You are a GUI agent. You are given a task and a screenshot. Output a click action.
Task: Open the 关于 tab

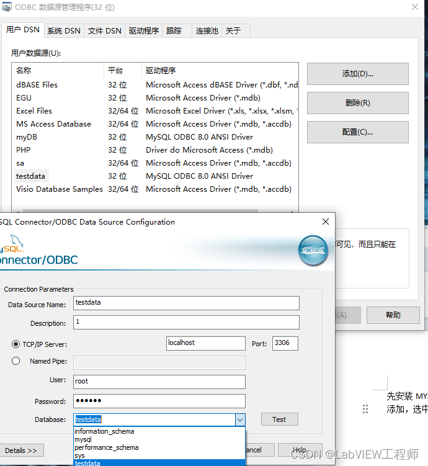tap(236, 31)
